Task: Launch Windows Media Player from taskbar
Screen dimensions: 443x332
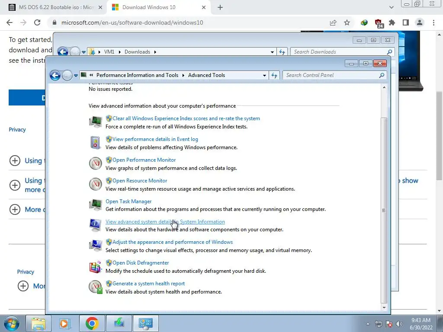Action: [x=65, y=323]
